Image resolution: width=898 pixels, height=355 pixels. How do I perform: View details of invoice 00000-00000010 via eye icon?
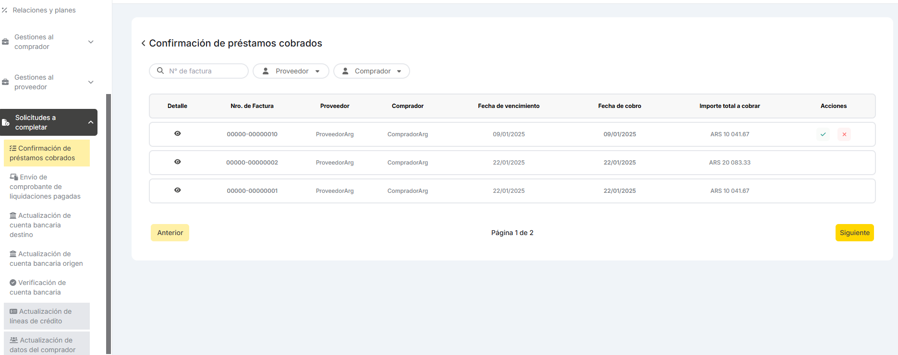tap(178, 134)
